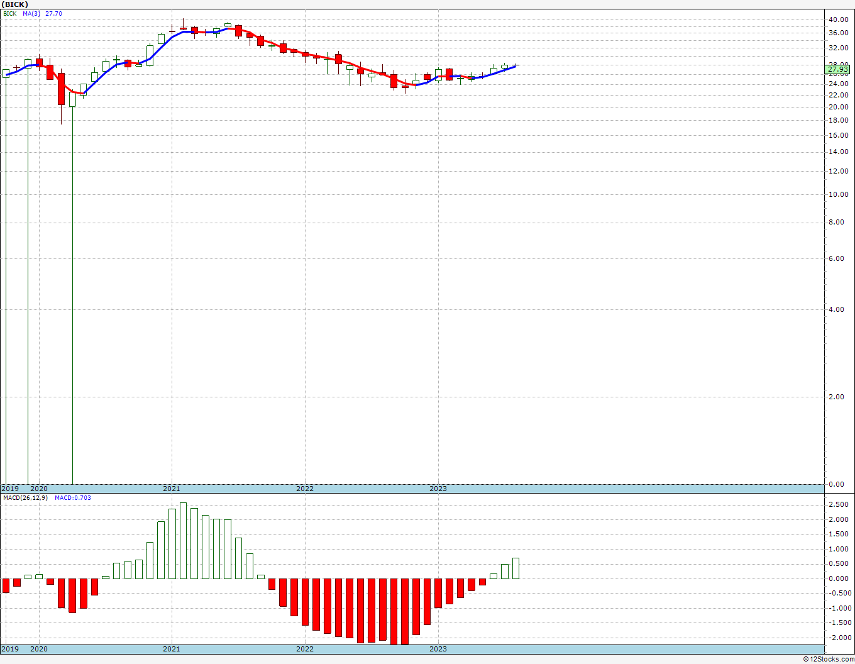The image size is (855, 664).
Task: Select the "14.00" price axis label
Action: [x=838, y=152]
